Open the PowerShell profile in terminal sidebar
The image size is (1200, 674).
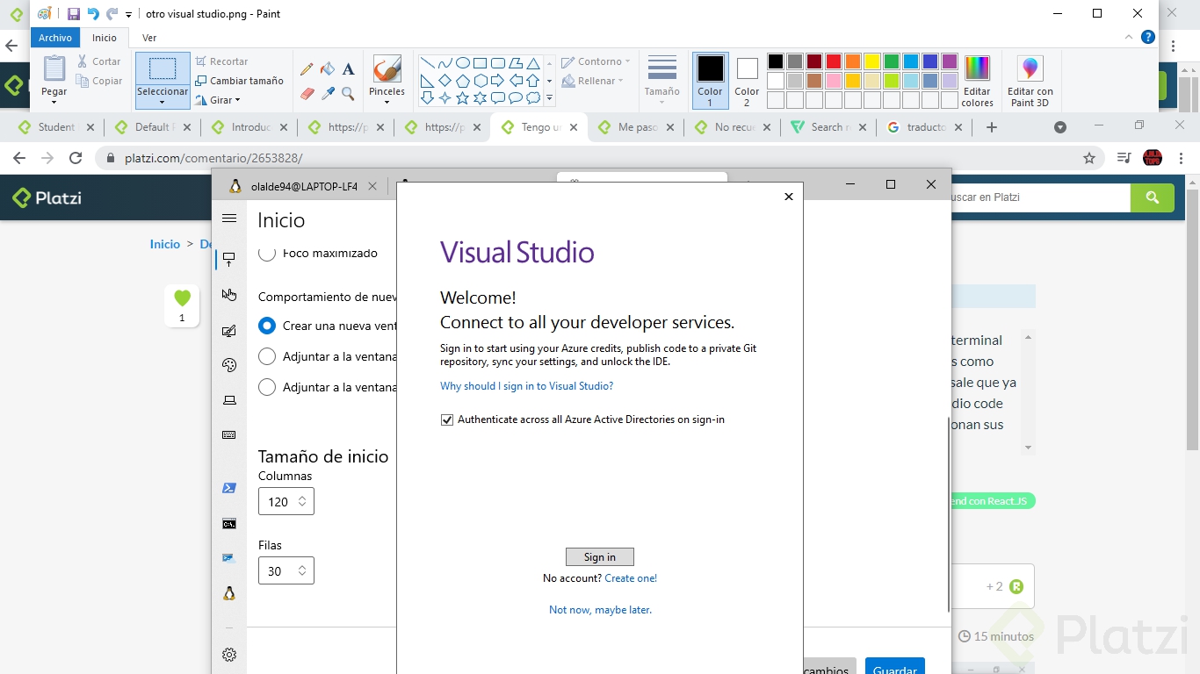[x=229, y=488]
